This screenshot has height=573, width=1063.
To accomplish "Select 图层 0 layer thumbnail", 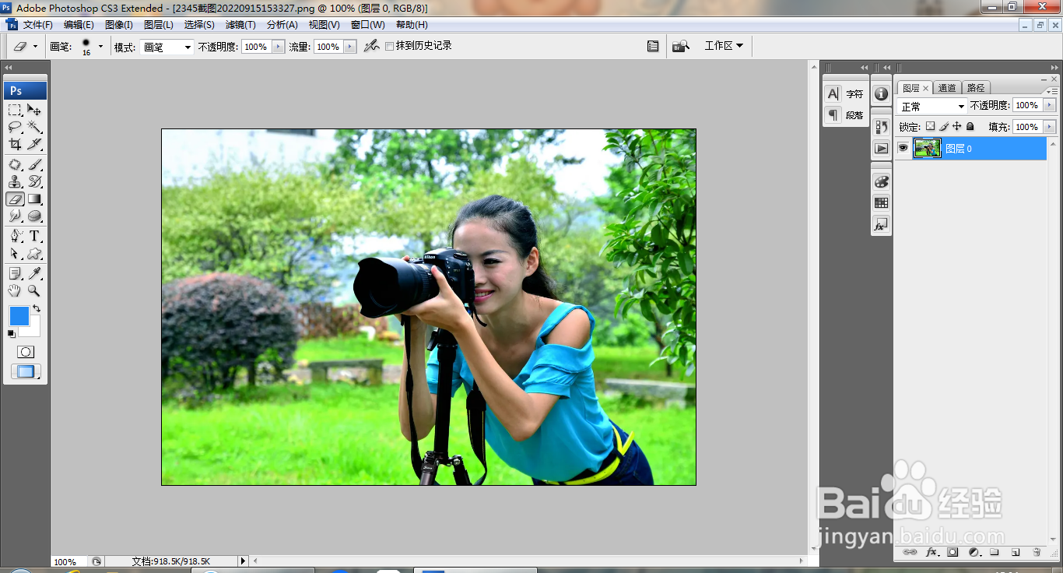I will (x=927, y=149).
